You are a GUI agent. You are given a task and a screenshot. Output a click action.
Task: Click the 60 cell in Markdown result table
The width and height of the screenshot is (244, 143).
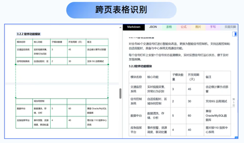[195, 116]
